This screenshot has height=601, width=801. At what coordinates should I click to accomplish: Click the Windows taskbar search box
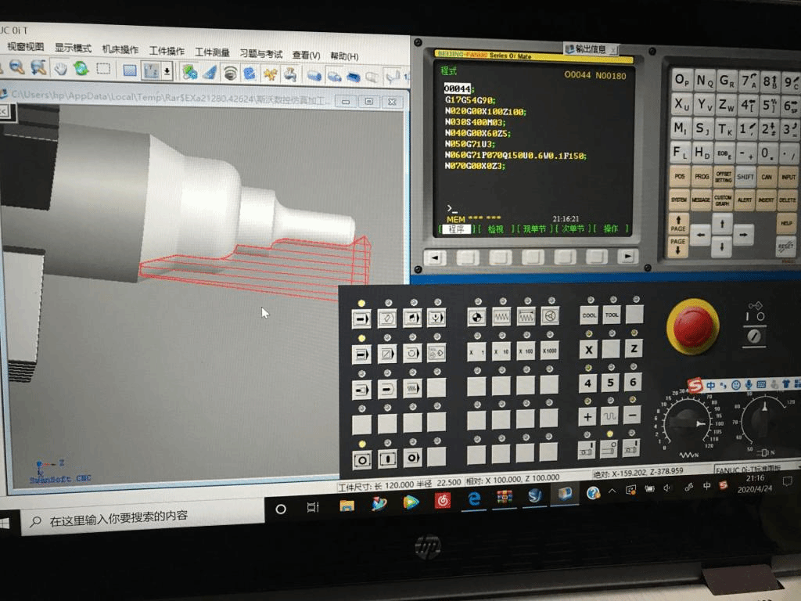(143, 517)
